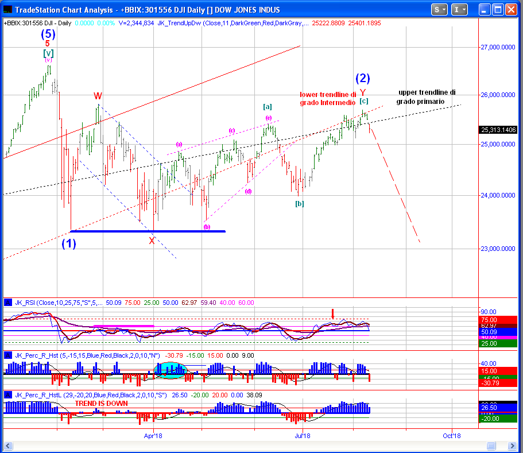Click the scrollbar right arrow button
This screenshot has height=453, width=523.
click(x=512, y=446)
